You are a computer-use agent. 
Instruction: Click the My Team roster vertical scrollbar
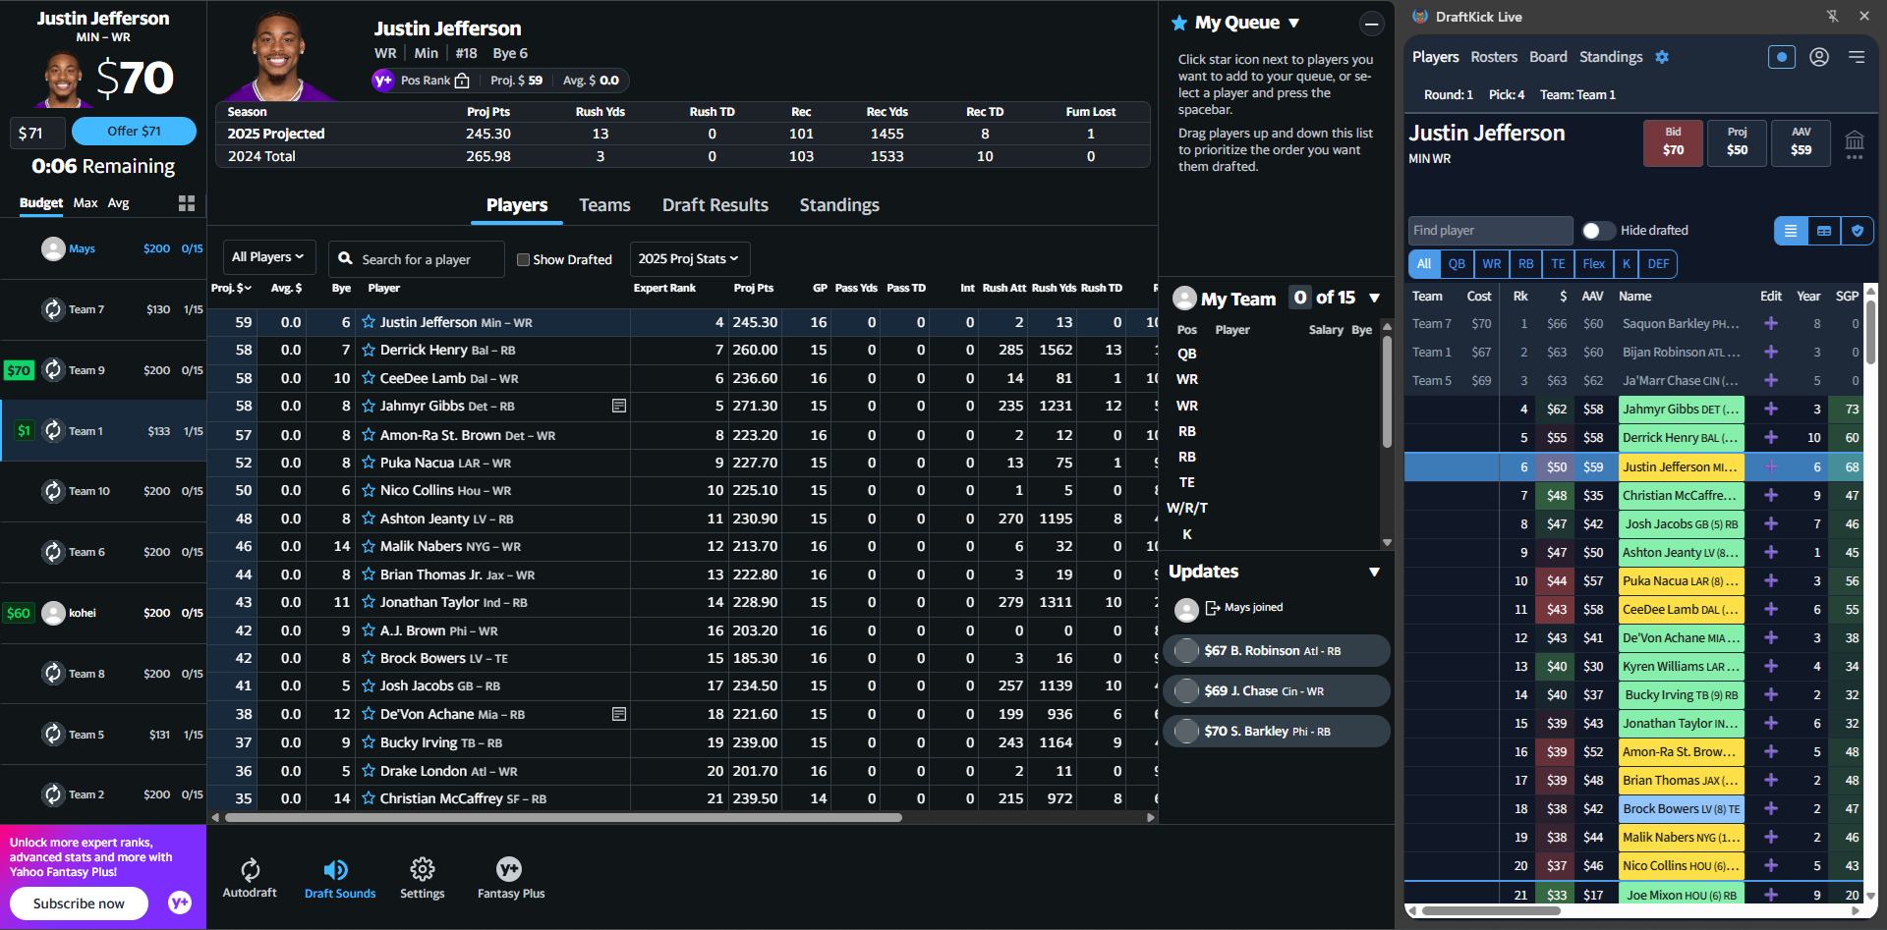coord(1387,392)
